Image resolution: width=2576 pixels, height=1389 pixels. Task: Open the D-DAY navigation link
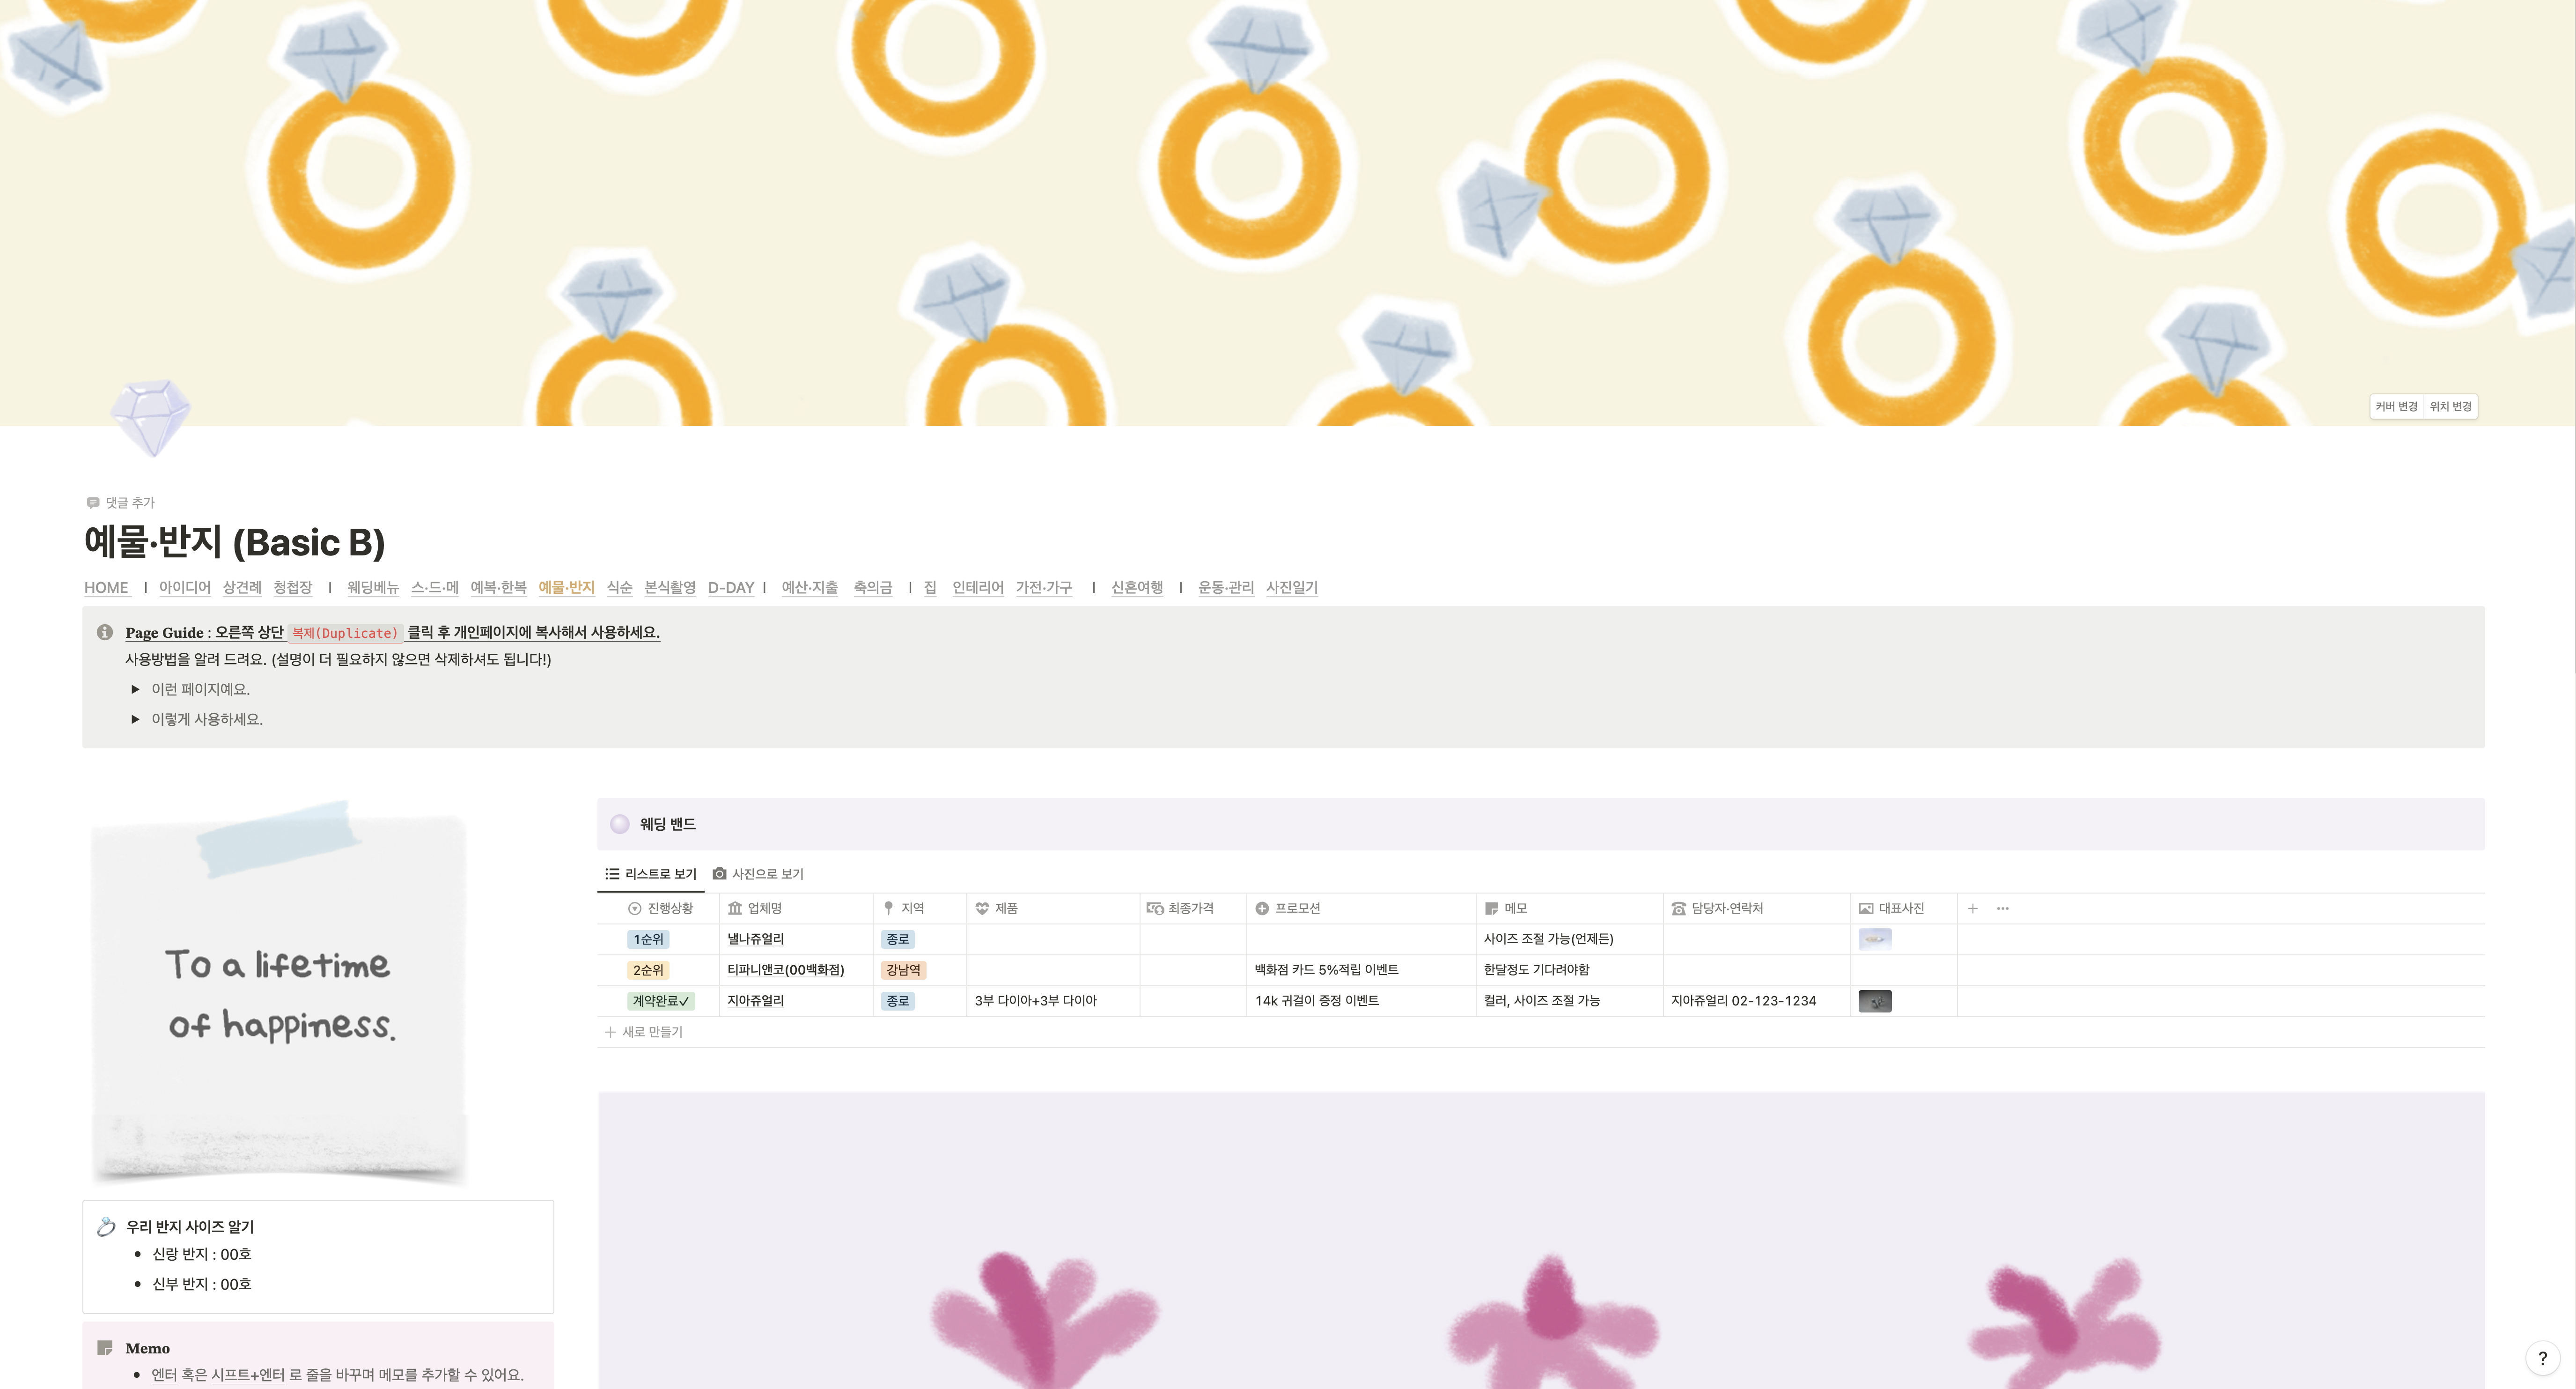pyautogui.click(x=731, y=588)
